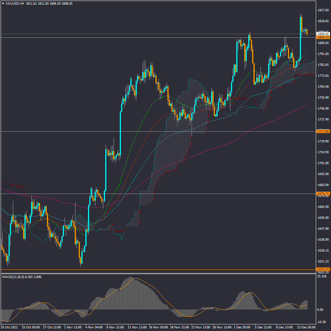Click the 1727.68 price level tag

323,131
